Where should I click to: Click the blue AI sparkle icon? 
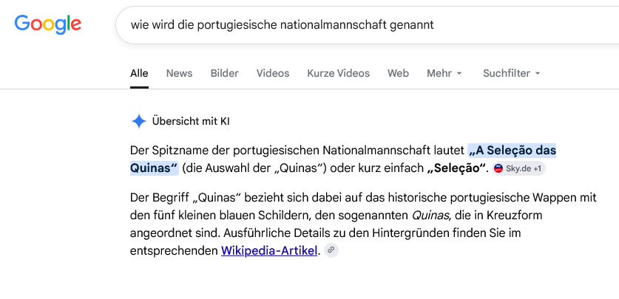(138, 121)
